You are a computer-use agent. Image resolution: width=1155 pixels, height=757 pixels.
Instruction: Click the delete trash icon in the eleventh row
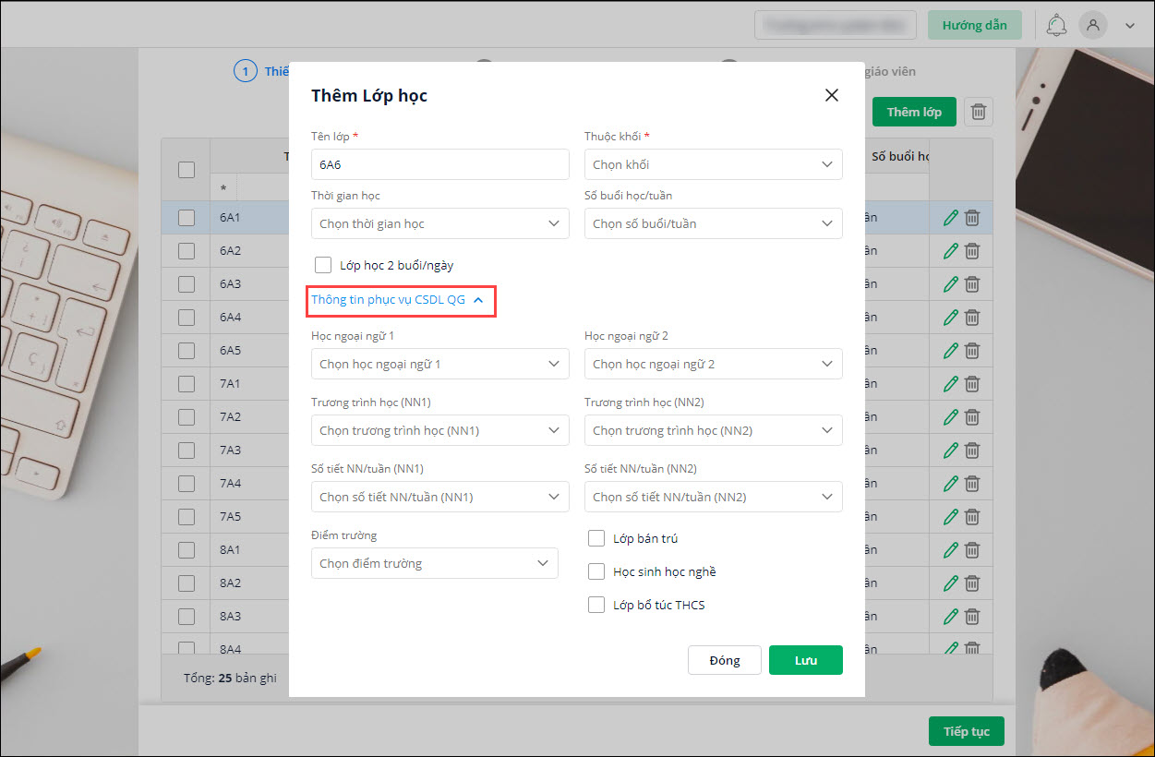[972, 550]
